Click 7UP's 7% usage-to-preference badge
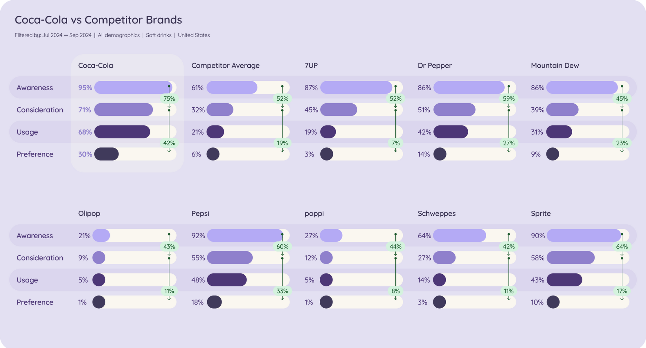 (x=395, y=143)
